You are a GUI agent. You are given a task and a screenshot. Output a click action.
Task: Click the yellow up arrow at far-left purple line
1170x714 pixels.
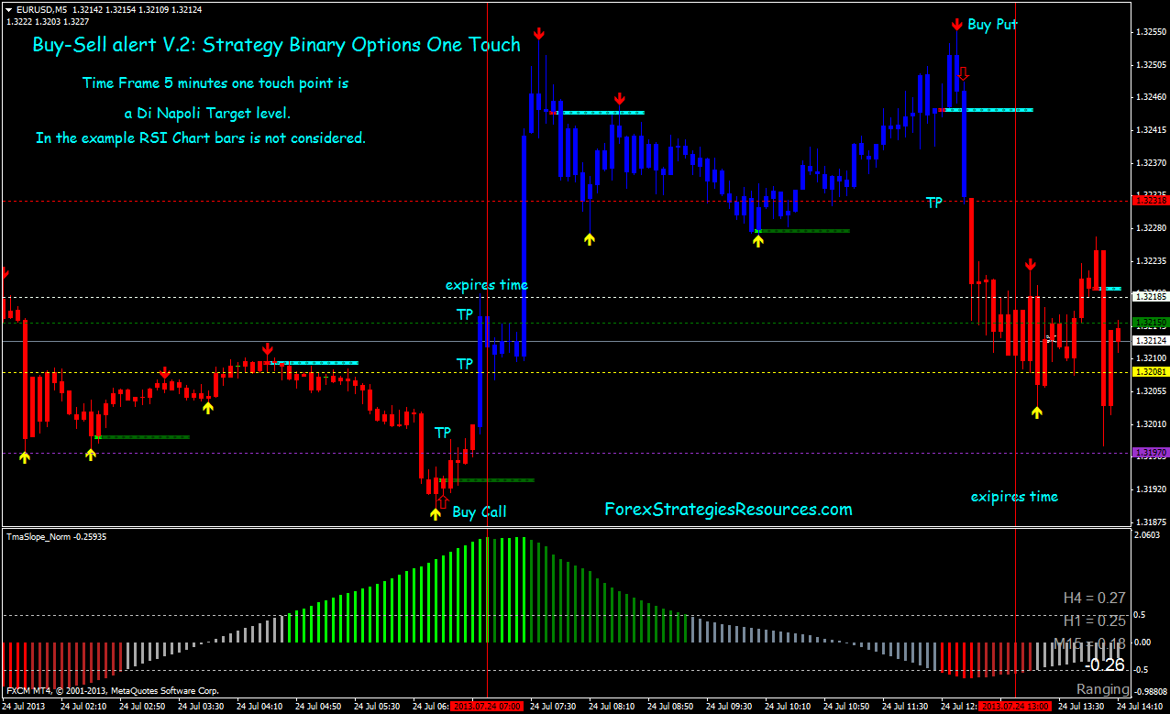[24, 456]
